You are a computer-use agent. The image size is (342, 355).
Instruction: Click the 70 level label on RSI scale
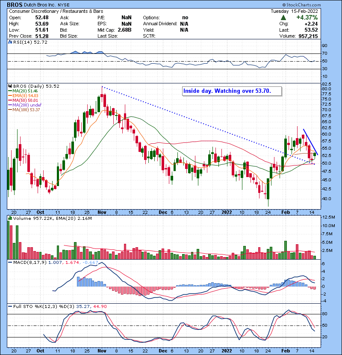coord(324,53)
